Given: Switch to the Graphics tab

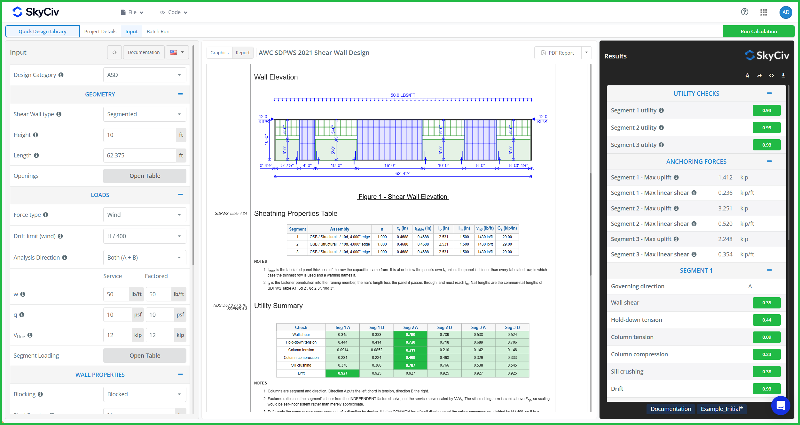Looking at the screenshot, I should tap(219, 53).
